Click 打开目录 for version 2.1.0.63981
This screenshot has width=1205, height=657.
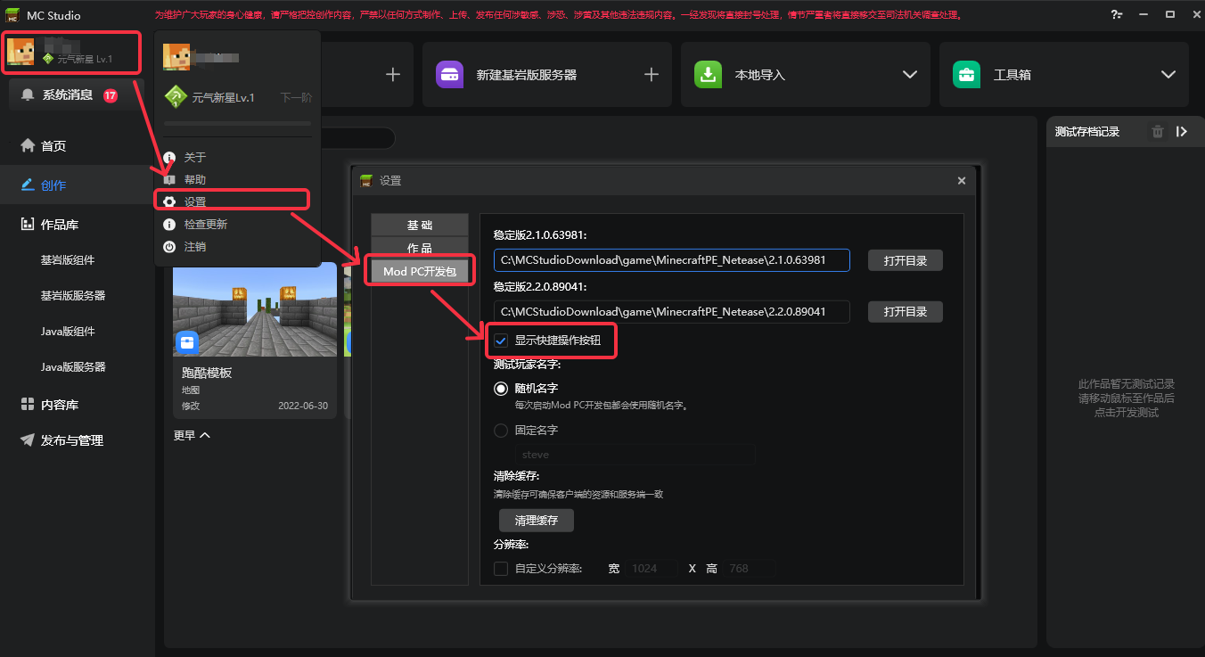(906, 260)
